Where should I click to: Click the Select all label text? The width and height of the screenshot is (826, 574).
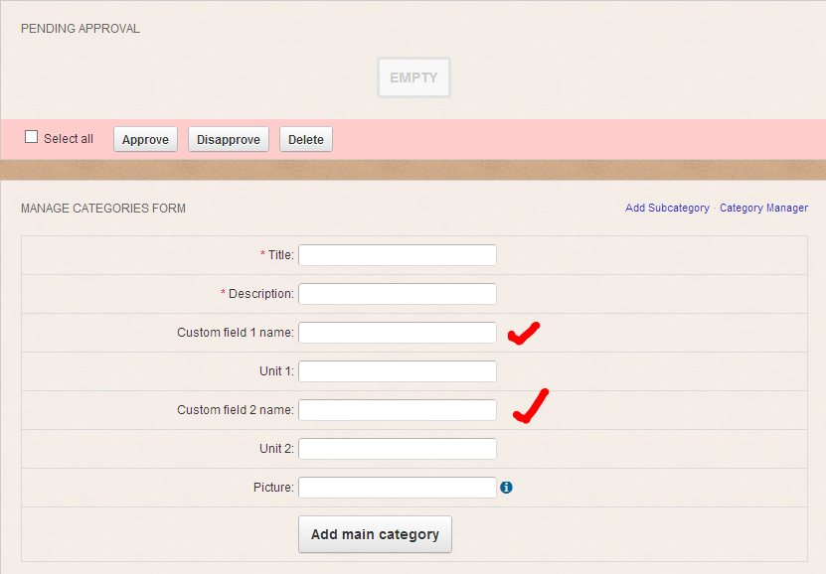pyautogui.click(x=69, y=139)
